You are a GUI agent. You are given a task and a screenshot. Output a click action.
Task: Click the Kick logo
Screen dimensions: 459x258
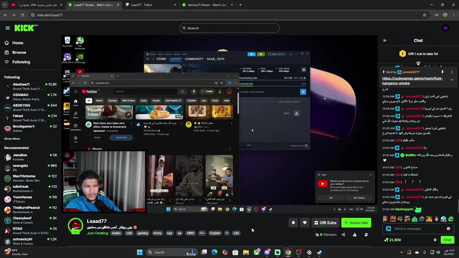tap(26, 28)
